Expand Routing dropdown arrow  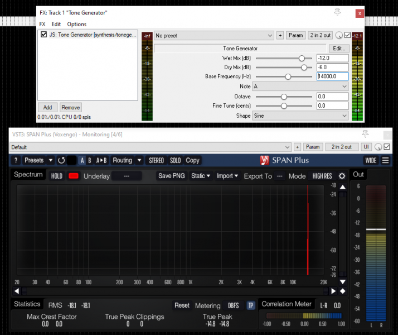point(139,160)
